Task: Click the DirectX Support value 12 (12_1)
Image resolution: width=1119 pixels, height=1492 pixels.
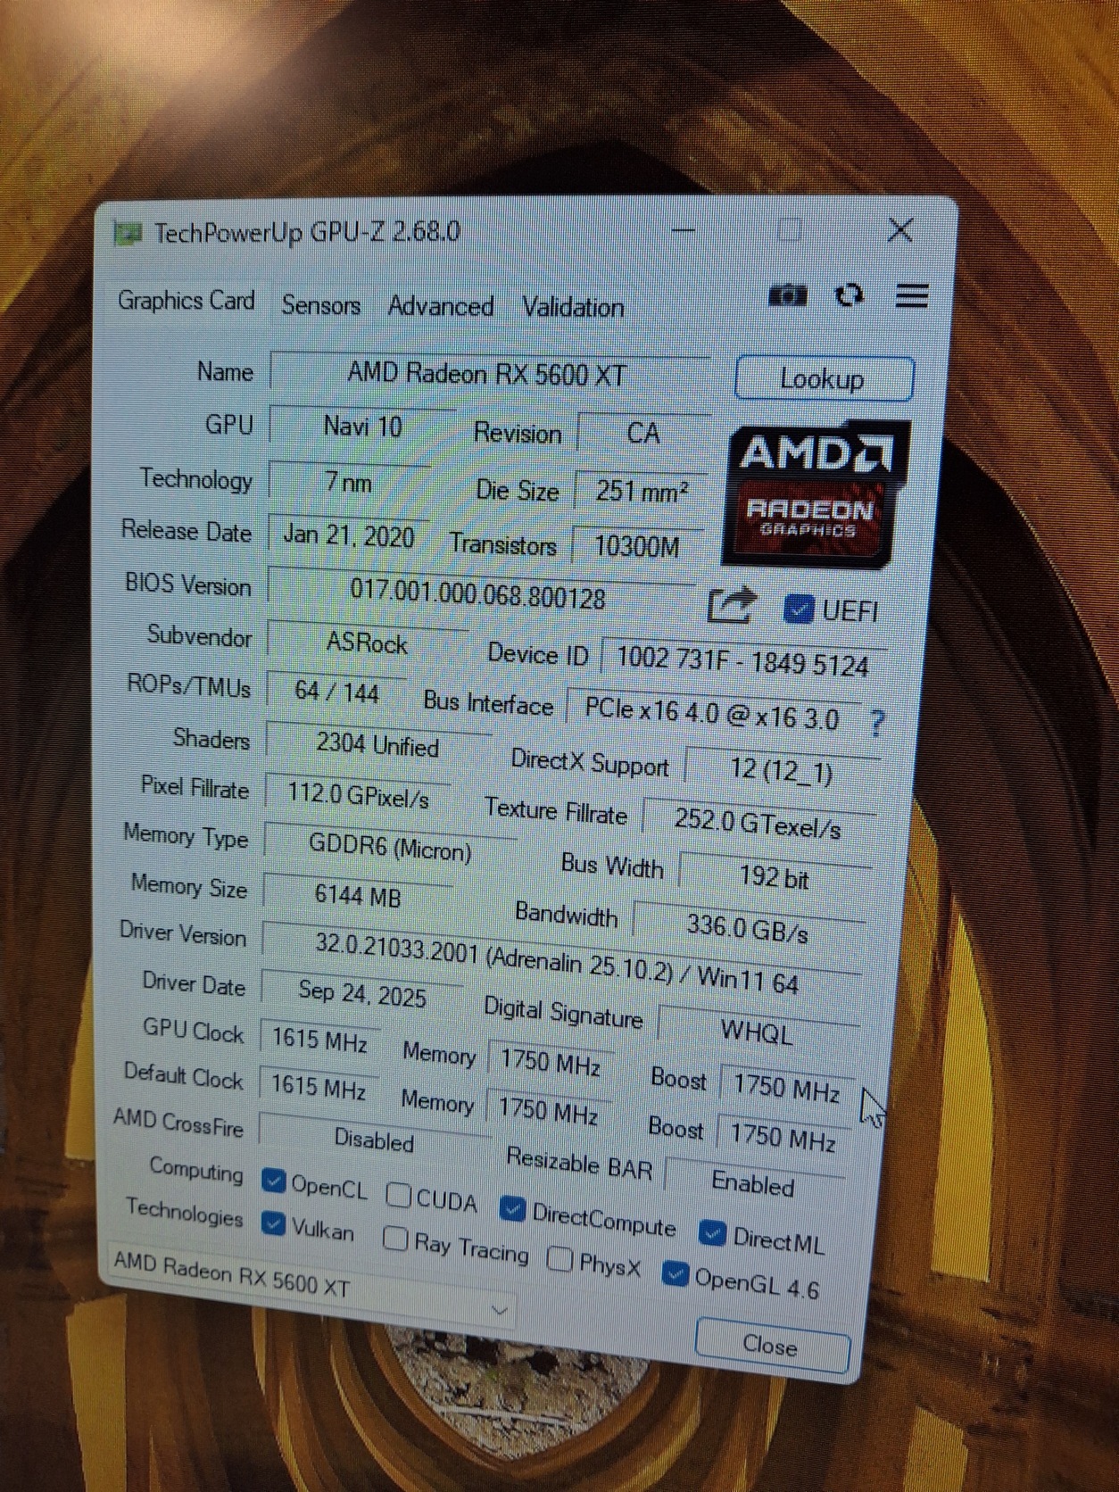Action: click(782, 769)
